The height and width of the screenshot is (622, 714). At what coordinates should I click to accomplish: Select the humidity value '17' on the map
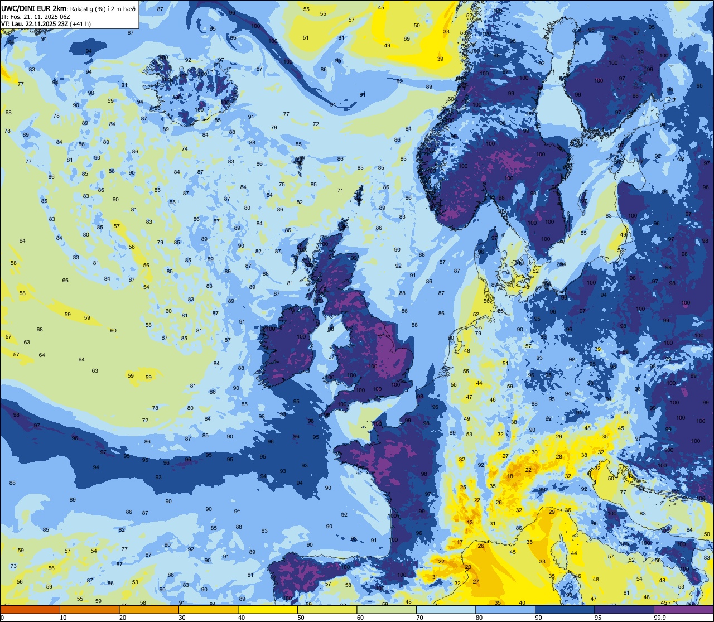460,542
